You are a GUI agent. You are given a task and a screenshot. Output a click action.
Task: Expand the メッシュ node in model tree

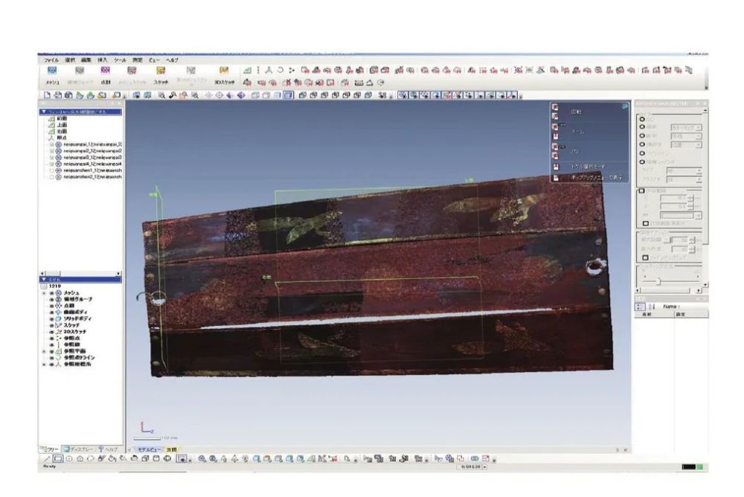[x=44, y=293]
